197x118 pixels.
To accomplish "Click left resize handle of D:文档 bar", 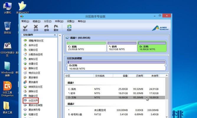I will [67, 65].
